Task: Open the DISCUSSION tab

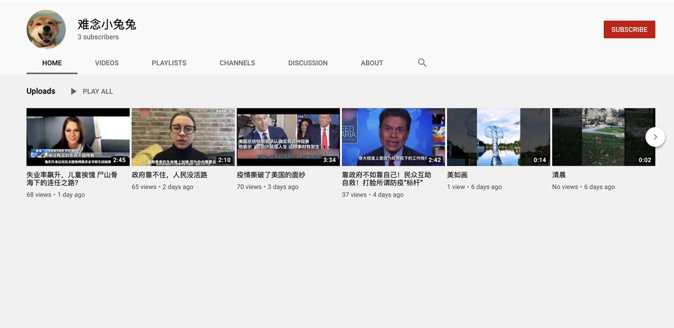Action: point(308,63)
